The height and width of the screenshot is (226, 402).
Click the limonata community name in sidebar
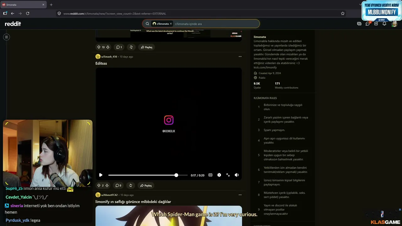tap(260, 37)
